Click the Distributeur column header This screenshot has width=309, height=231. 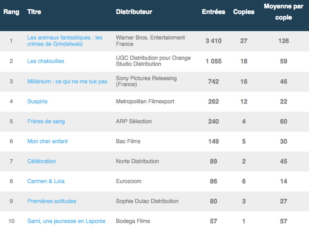tap(134, 12)
